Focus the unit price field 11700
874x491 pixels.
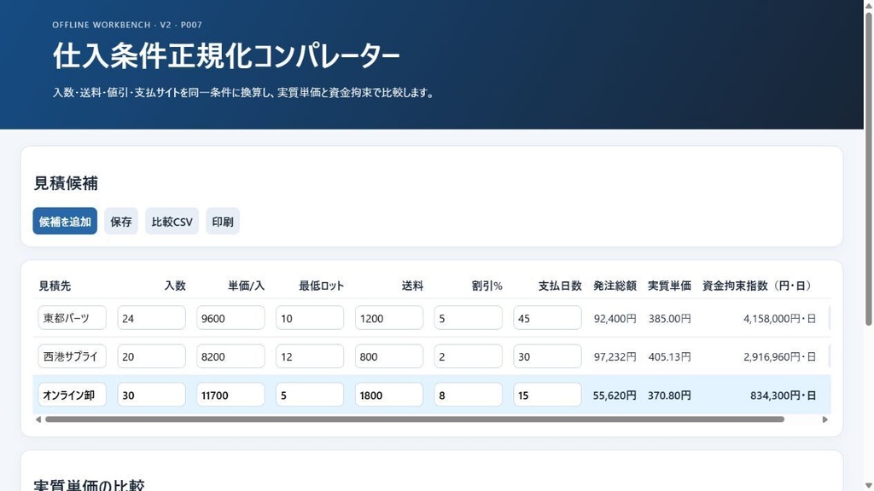coord(230,395)
